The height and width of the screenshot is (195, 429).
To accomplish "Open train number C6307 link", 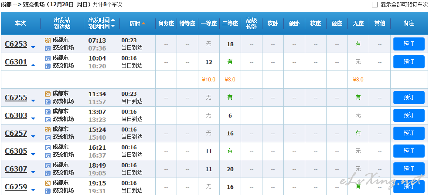I will (16, 169).
